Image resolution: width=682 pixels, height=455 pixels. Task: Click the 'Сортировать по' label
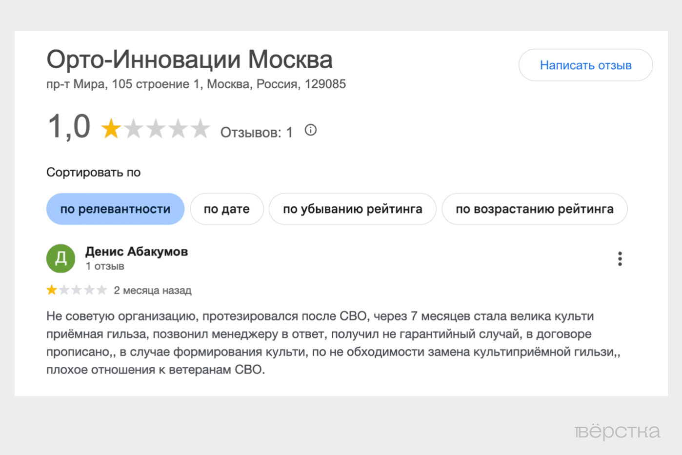[93, 172]
